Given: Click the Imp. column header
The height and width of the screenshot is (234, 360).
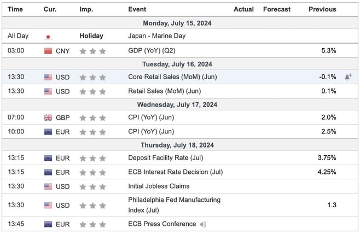Looking at the screenshot, I should (86, 9).
